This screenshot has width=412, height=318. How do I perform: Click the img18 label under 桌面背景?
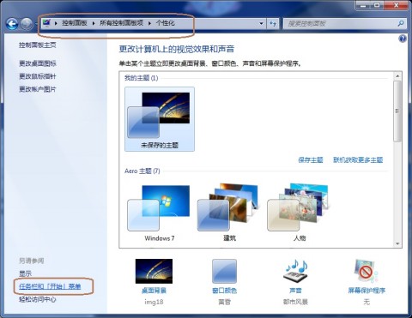click(x=154, y=302)
